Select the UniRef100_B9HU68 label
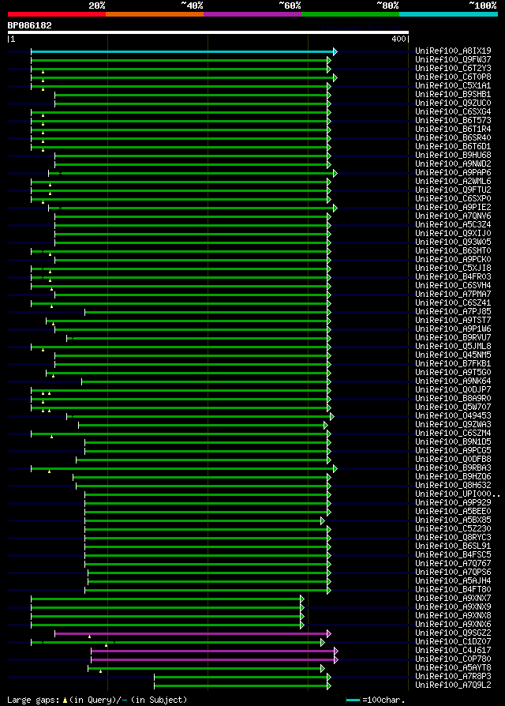This screenshot has width=505, height=706. coord(453,155)
